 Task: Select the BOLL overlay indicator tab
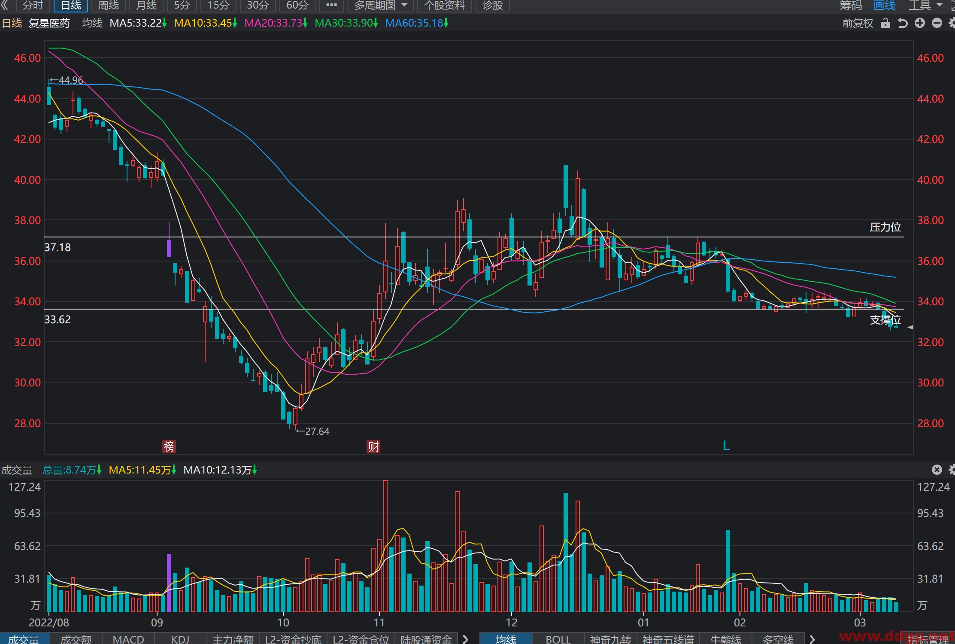558,639
